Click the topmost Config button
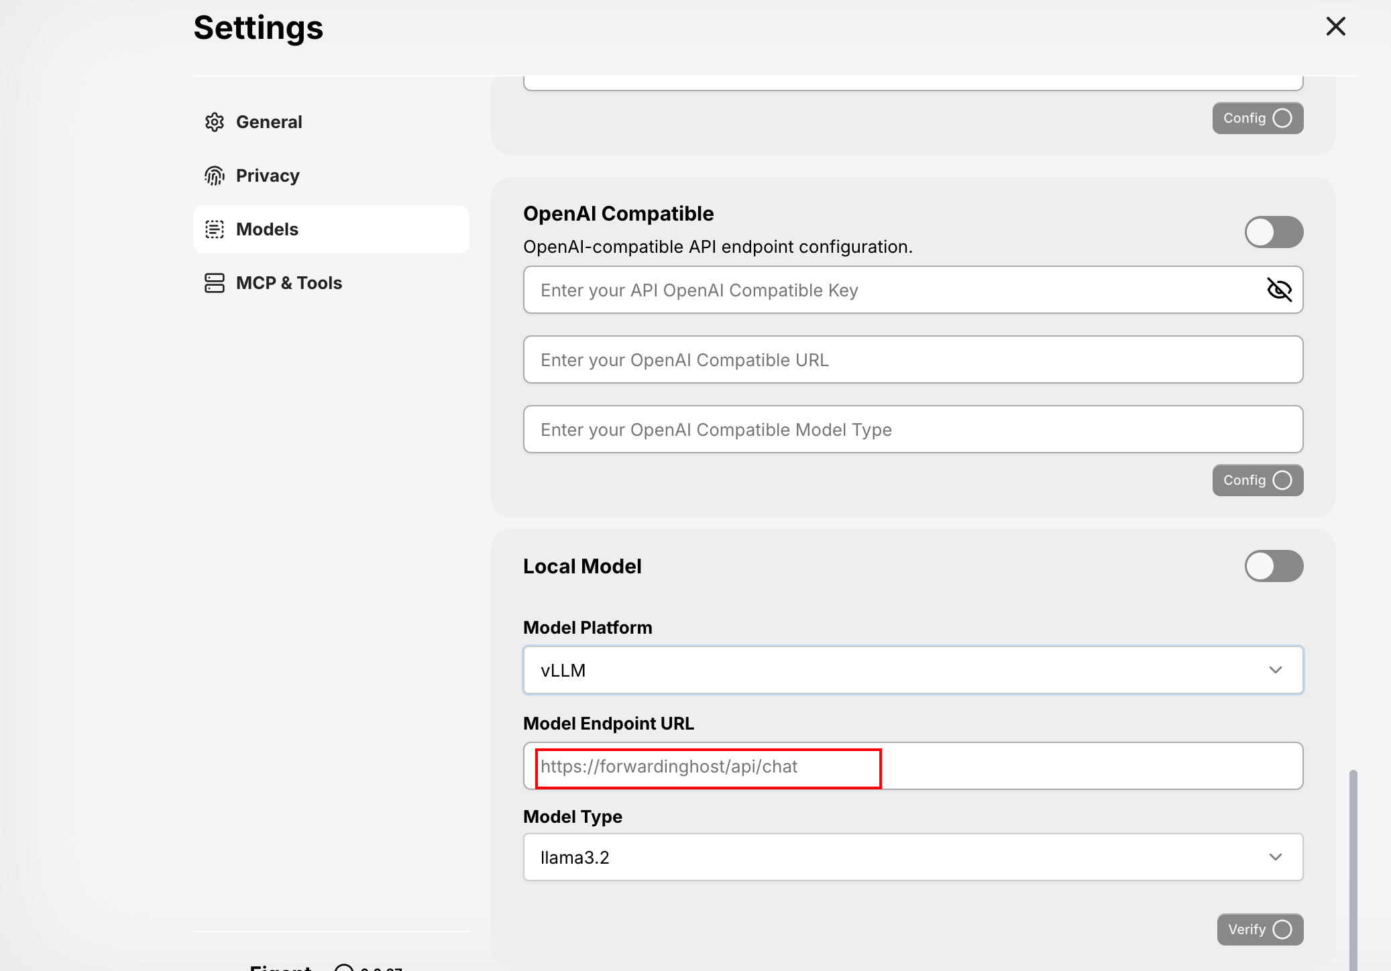 (1258, 118)
